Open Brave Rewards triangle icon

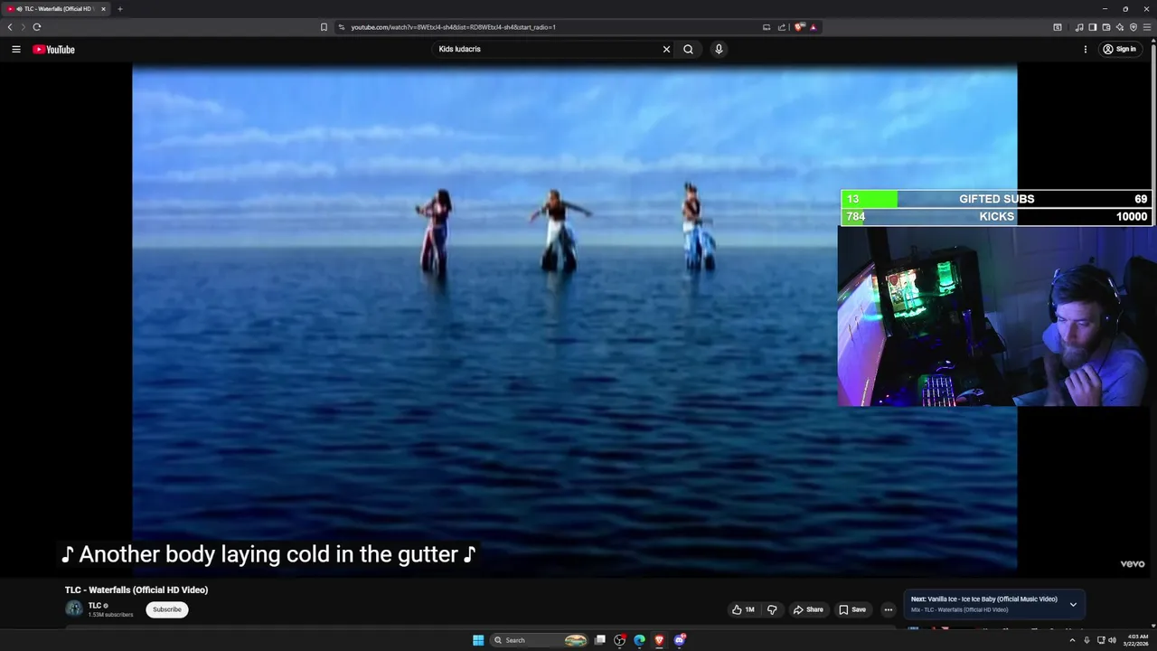click(x=814, y=27)
